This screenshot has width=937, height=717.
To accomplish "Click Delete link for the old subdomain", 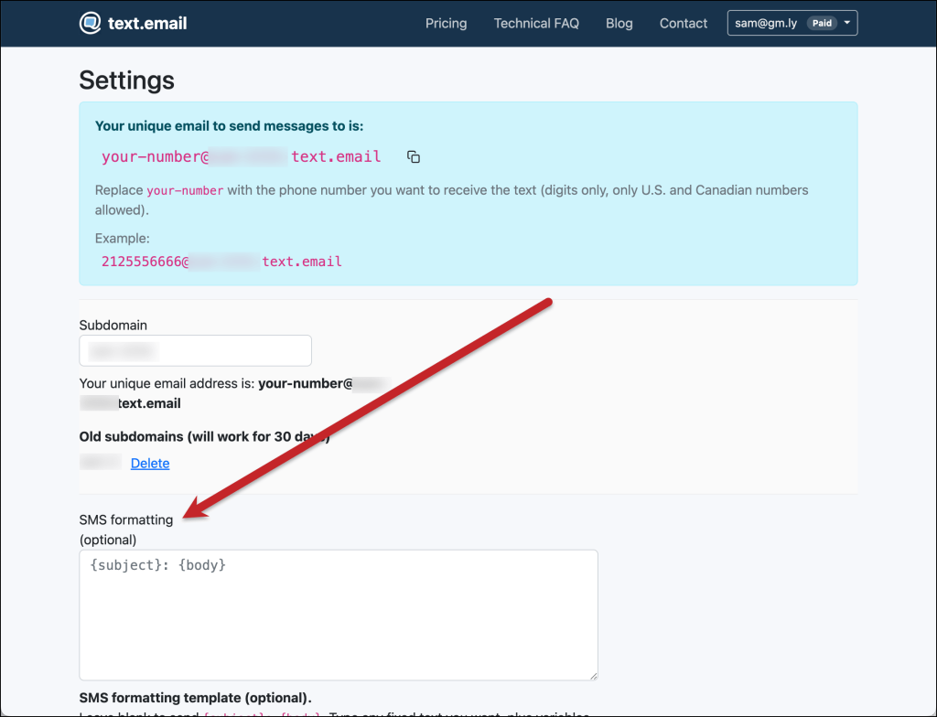I will click(150, 464).
